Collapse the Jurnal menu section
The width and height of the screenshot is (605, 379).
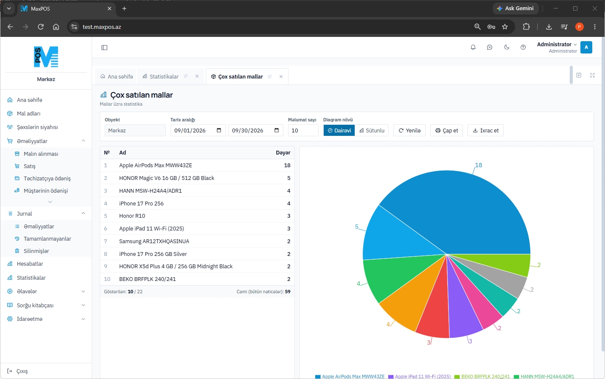point(83,213)
